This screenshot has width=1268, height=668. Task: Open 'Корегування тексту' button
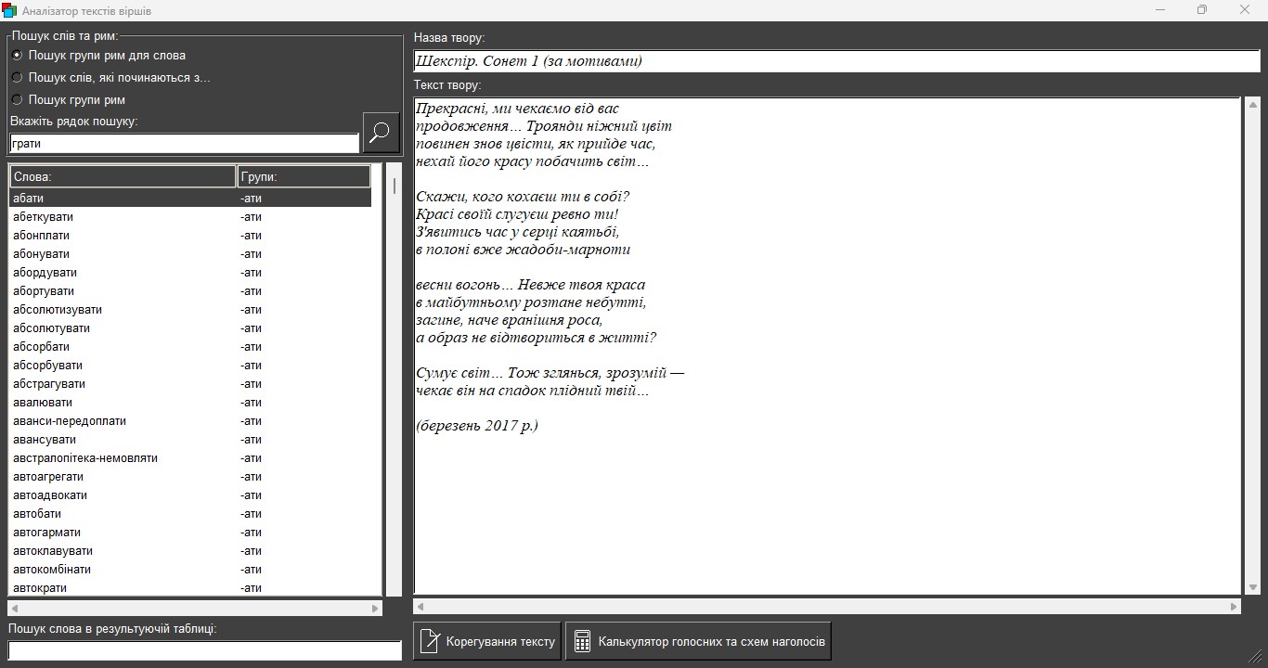coord(487,641)
